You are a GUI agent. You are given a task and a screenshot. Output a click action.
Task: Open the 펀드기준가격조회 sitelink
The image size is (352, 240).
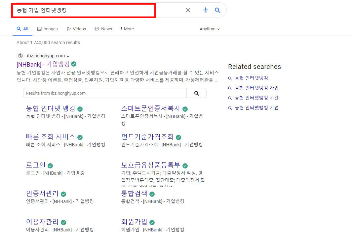(147, 136)
